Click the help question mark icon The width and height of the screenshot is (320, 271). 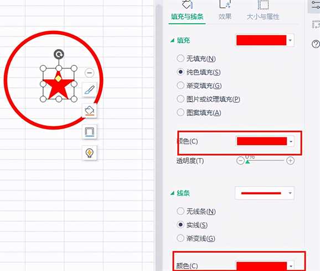click(x=316, y=44)
